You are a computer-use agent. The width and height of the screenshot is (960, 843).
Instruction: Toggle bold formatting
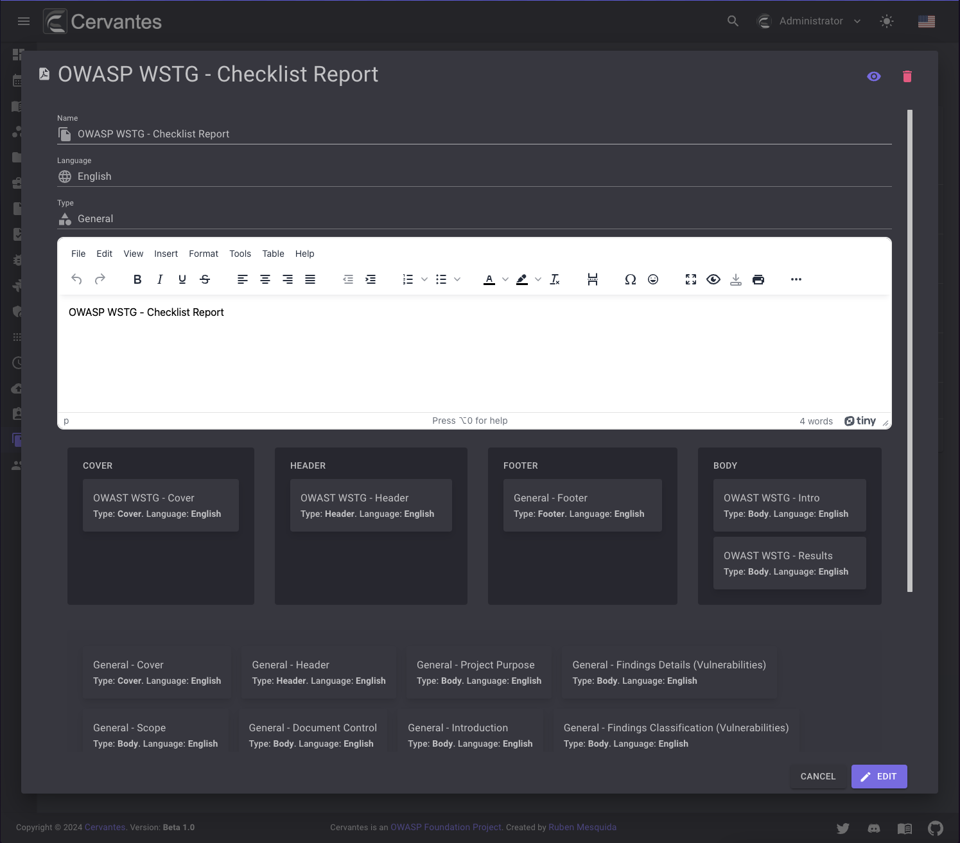[137, 279]
